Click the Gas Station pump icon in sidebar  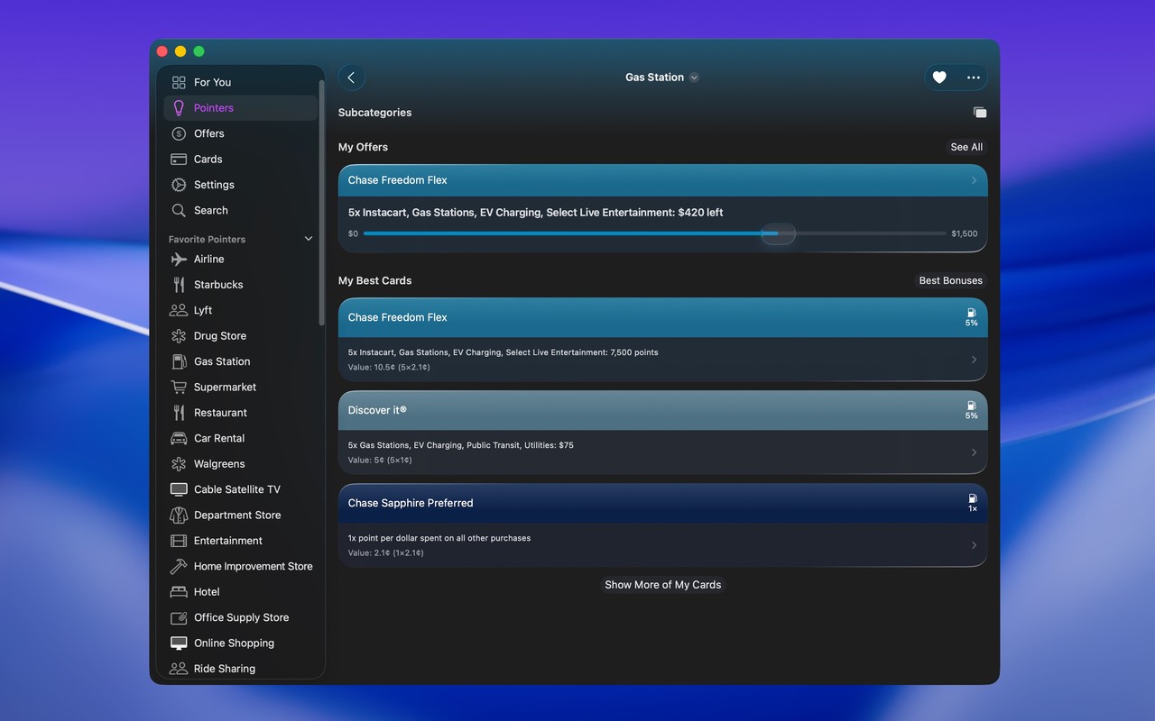[x=179, y=361]
